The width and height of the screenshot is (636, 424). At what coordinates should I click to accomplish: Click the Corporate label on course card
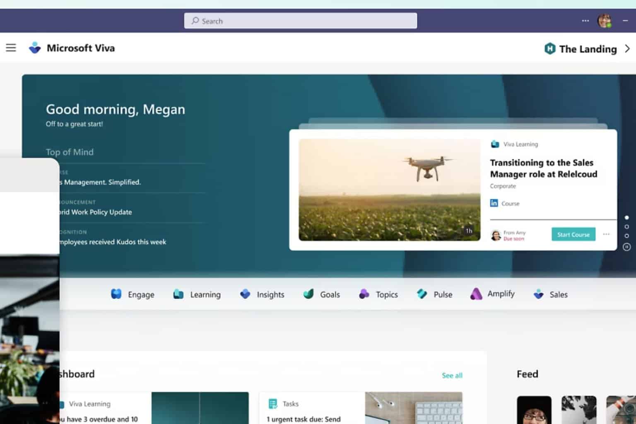(x=503, y=186)
